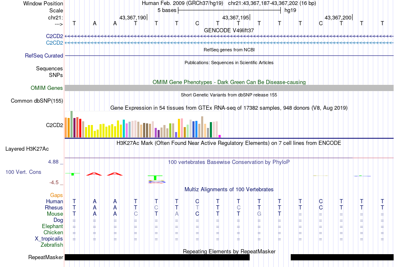394x267 pixels.
Task: Click the first red A conservation logo
Action: click(94, 174)
